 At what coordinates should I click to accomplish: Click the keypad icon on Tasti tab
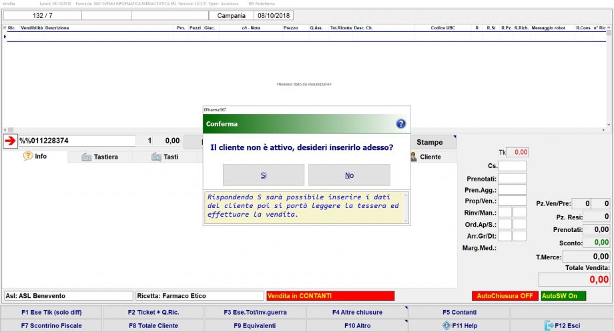(x=156, y=157)
